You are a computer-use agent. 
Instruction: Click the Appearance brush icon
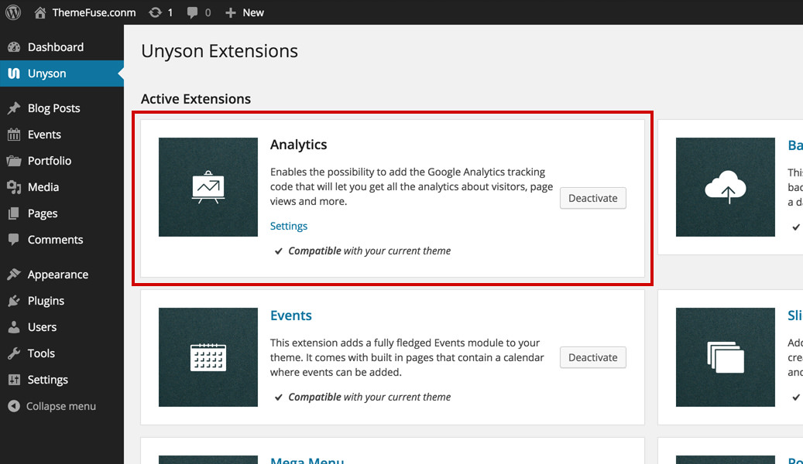click(x=14, y=275)
